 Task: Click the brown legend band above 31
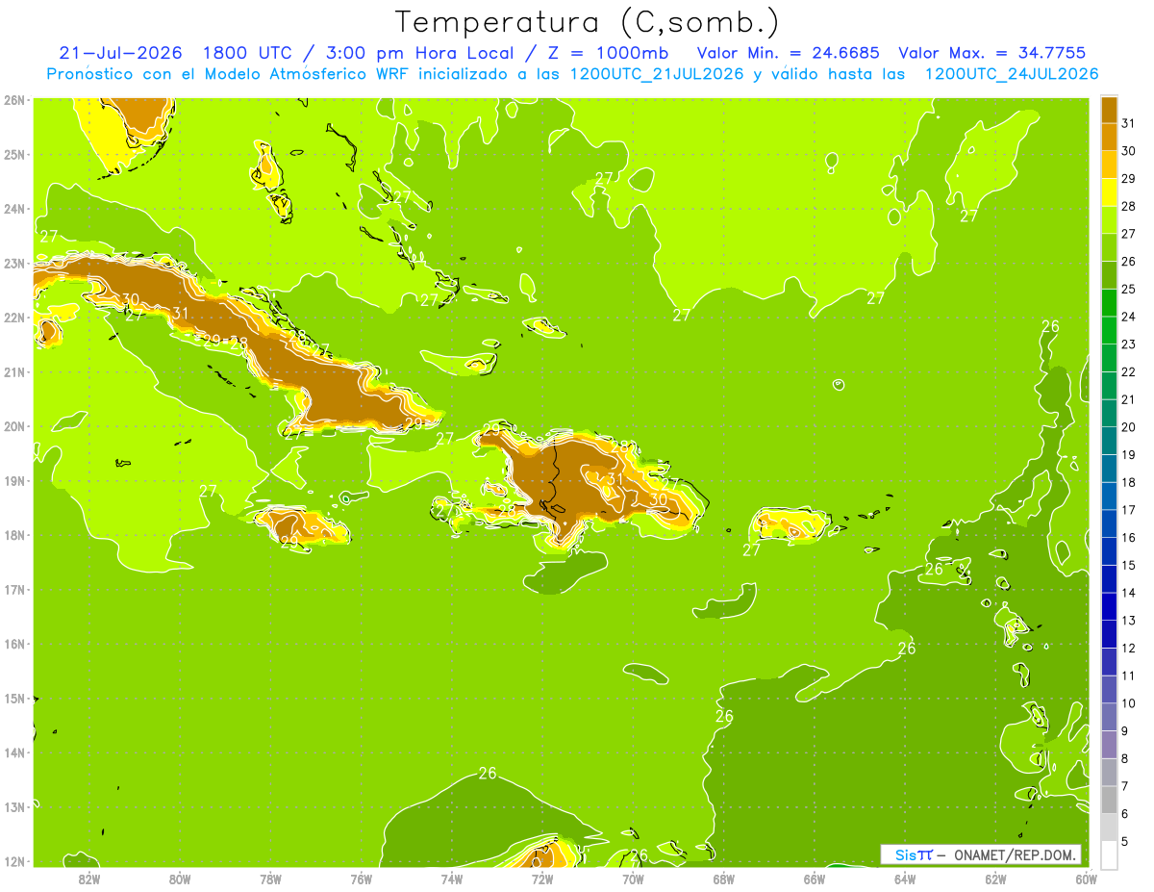[x=1108, y=110]
